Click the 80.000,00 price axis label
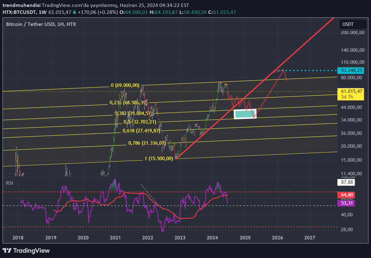371x258 pixels. pos(351,78)
